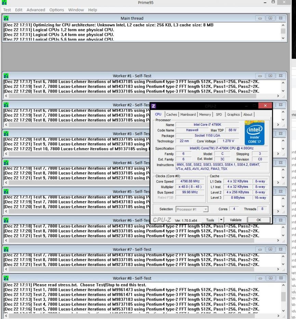Click Worker #7 vertical scroll down arrow
The width and height of the screenshot is (296, 319).
pos(283,264)
